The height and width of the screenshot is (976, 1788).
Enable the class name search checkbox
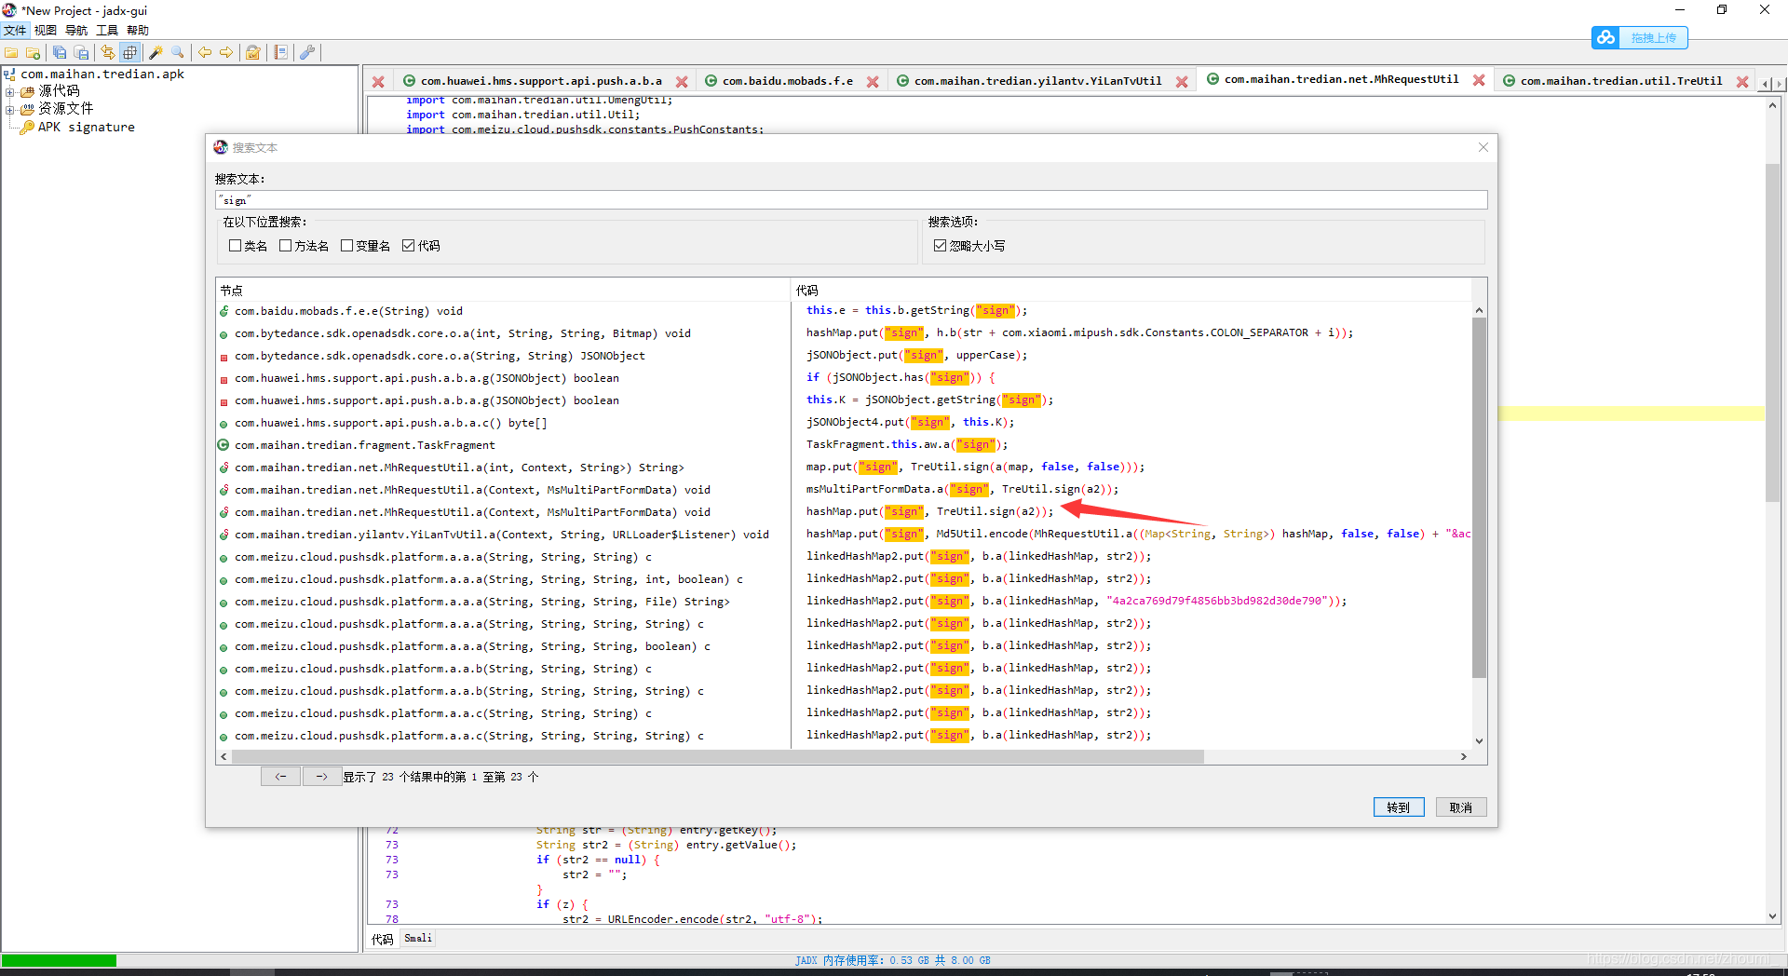pyautogui.click(x=235, y=246)
